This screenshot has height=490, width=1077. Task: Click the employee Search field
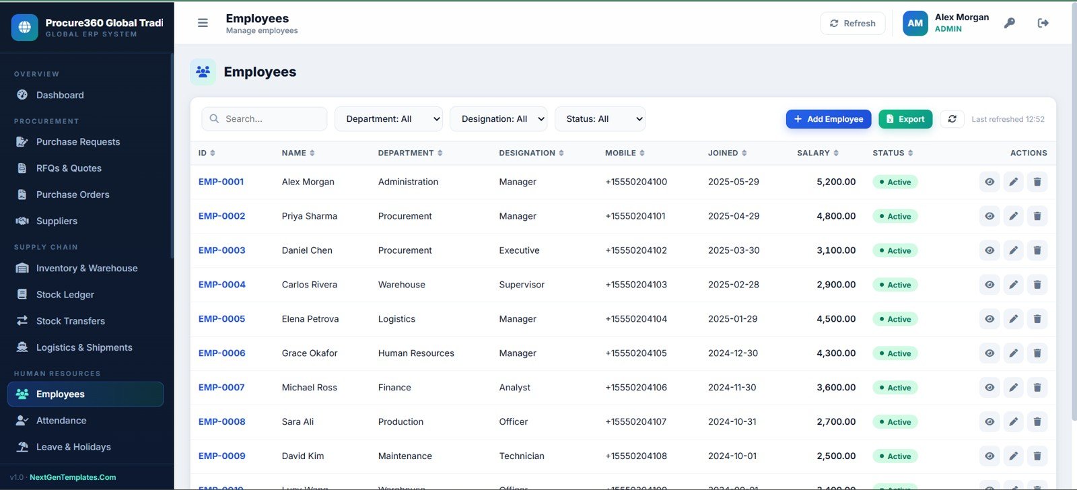[x=264, y=119]
